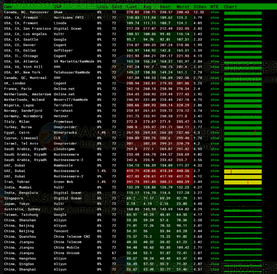Image resolution: width=277 pixels, height=274 pixels.
Task: Select the '55 Marietta/RamNode' ISP cell
Action: click(x=74, y=62)
